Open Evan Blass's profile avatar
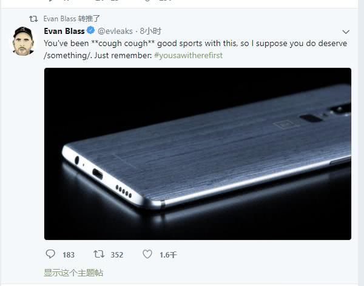This screenshot has height=286, width=364. pos(24,41)
